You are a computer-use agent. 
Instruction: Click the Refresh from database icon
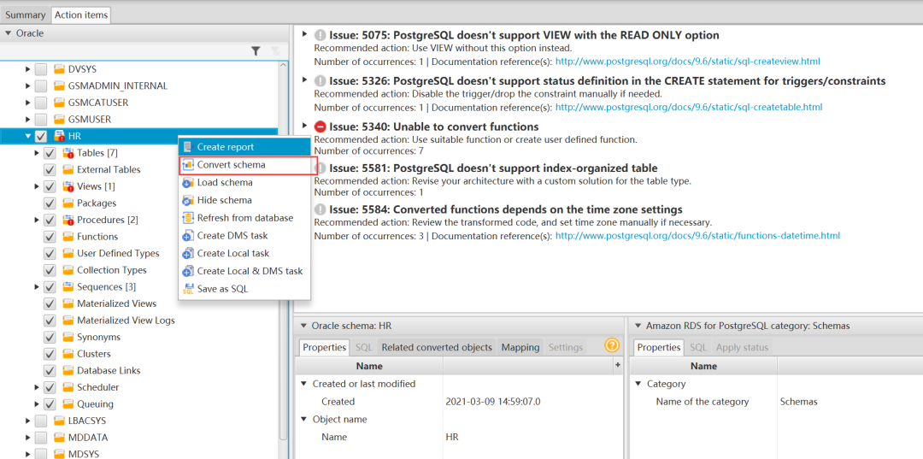pyautogui.click(x=188, y=218)
